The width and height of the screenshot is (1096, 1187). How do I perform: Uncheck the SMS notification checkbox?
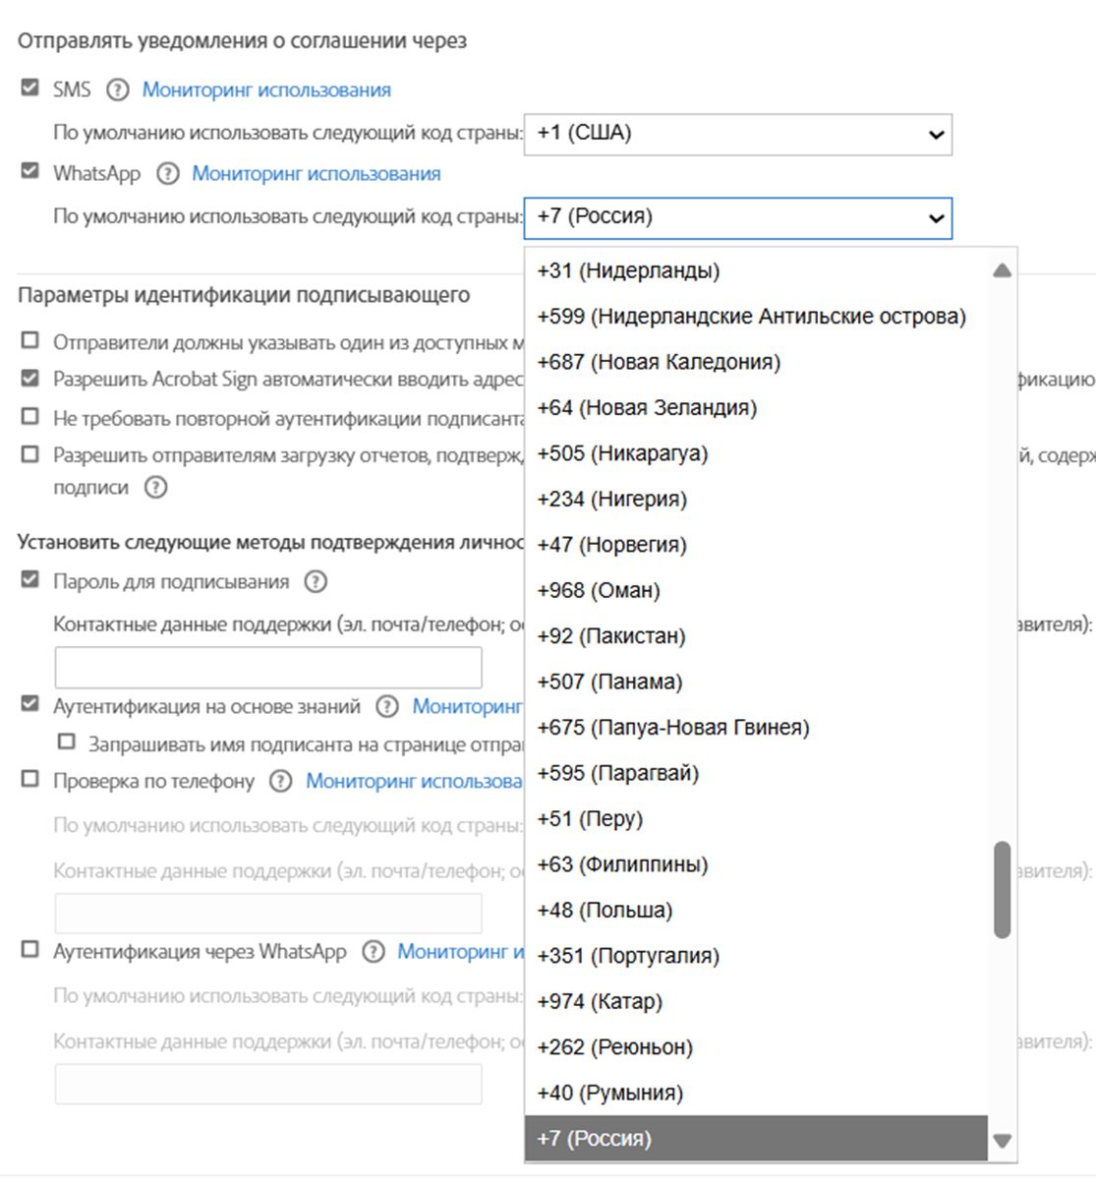tap(30, 89)
